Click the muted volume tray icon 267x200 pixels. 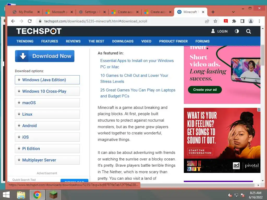(x=230, y=195)
